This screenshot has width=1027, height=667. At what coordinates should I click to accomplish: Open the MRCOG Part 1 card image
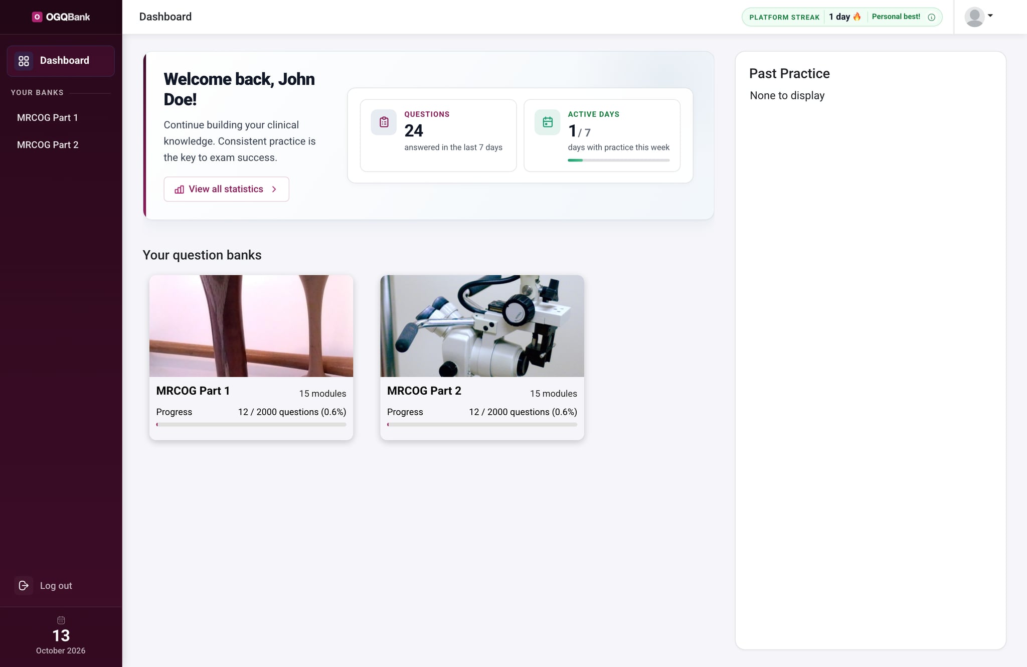[251, 326]
